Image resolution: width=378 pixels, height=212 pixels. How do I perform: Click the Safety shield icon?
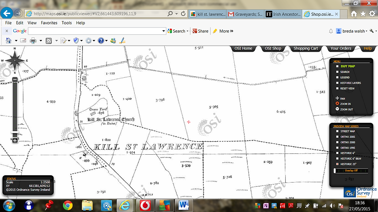(76, 40)
